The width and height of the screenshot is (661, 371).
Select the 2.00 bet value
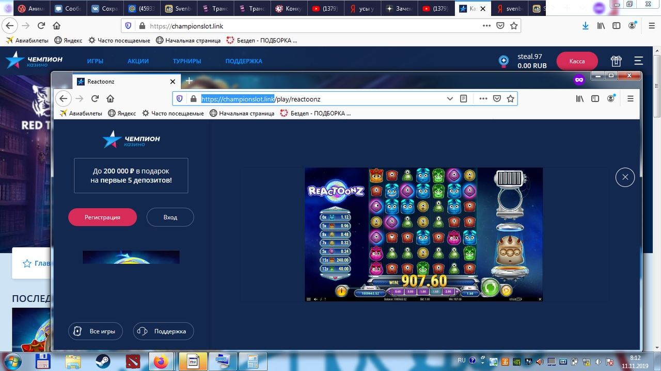pyautogui.click(x=448, y=292)
